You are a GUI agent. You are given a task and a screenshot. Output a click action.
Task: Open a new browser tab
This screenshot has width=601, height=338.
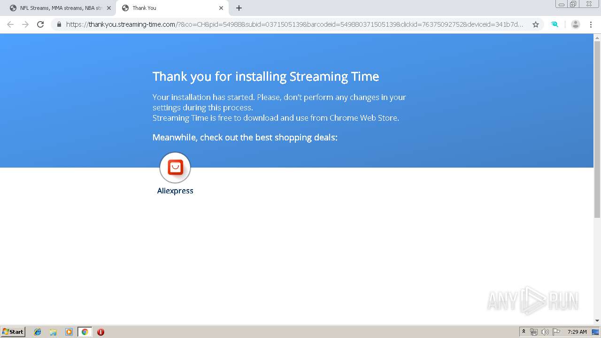click(x=239, y=8)
